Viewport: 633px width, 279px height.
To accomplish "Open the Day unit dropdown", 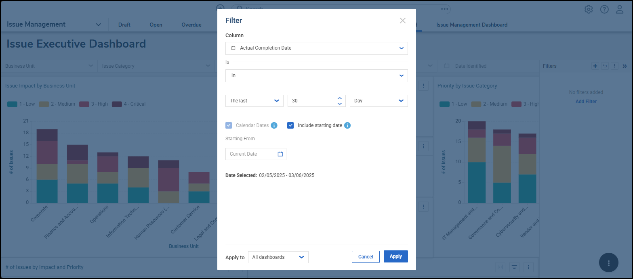I will point(379,101).
